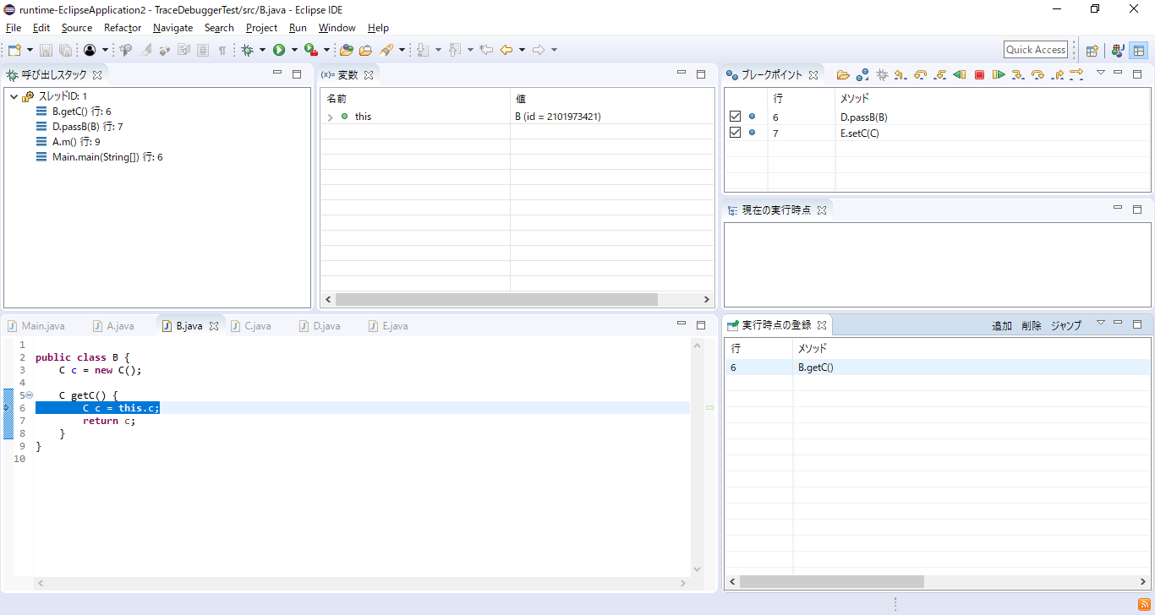Click the back-resume icon in breakpoints toolbar

959,75
